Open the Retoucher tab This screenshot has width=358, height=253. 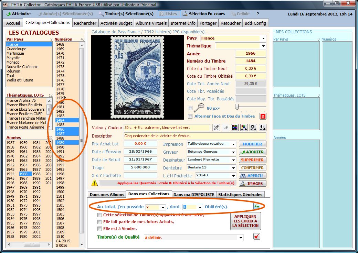pyautogui.click(x=231, y=23)
